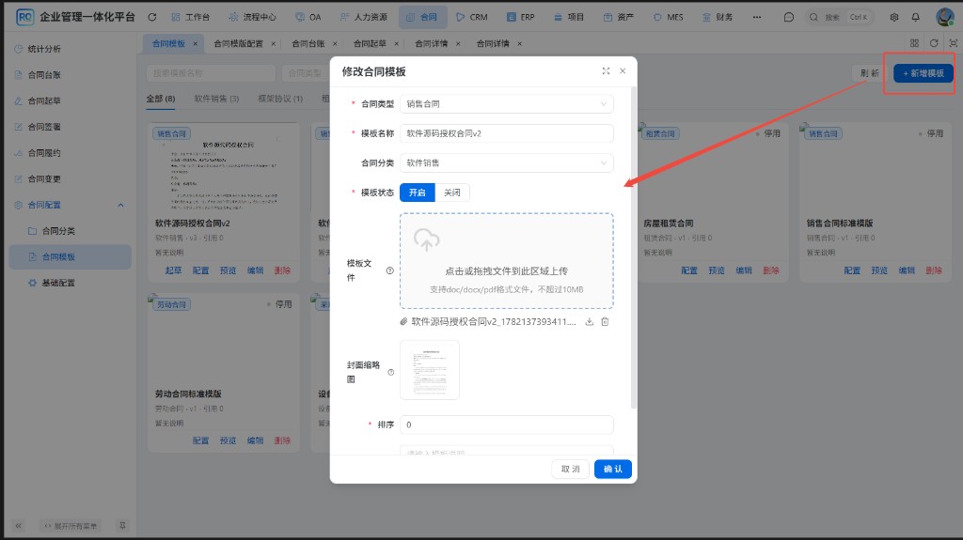
Task: Maximize the 修改合同模板 dialog
Action: 606,71
